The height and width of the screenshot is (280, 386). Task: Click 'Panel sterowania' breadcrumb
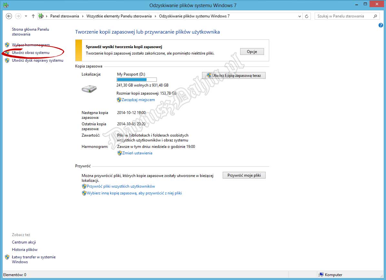[65, 16]
